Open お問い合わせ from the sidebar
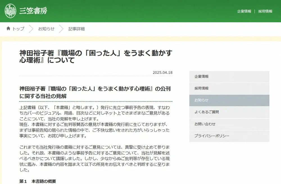Image resolution: width=281 pixels, height=184 pixels. (x=229, y=124)
